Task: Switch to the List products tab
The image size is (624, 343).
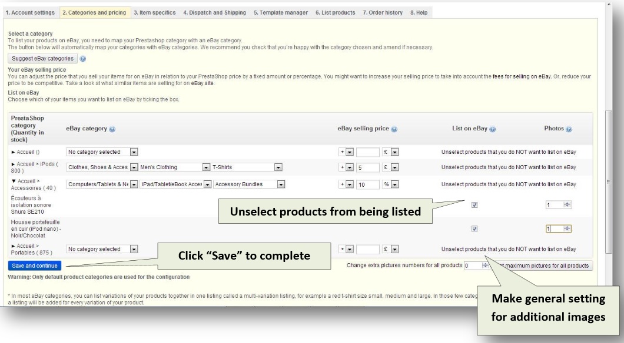Action: [336, 13]
